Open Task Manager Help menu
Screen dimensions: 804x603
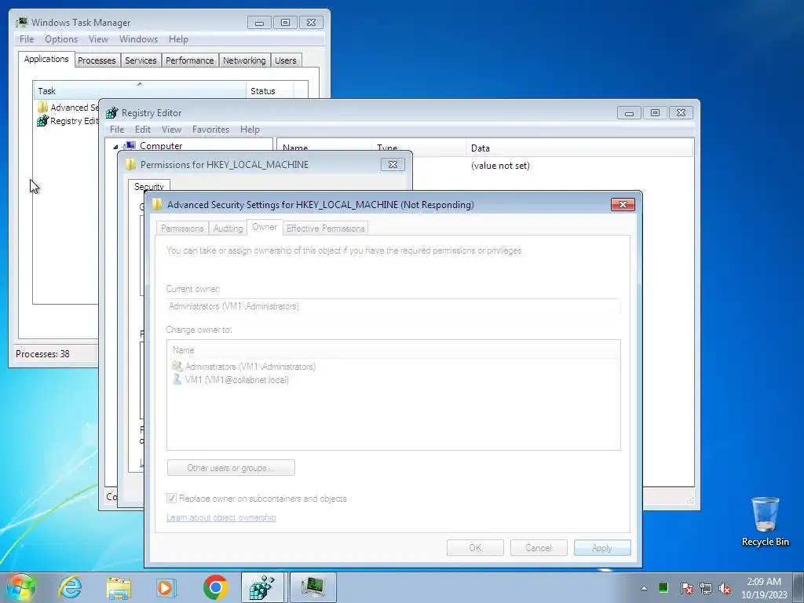click(x=178, y=39)
